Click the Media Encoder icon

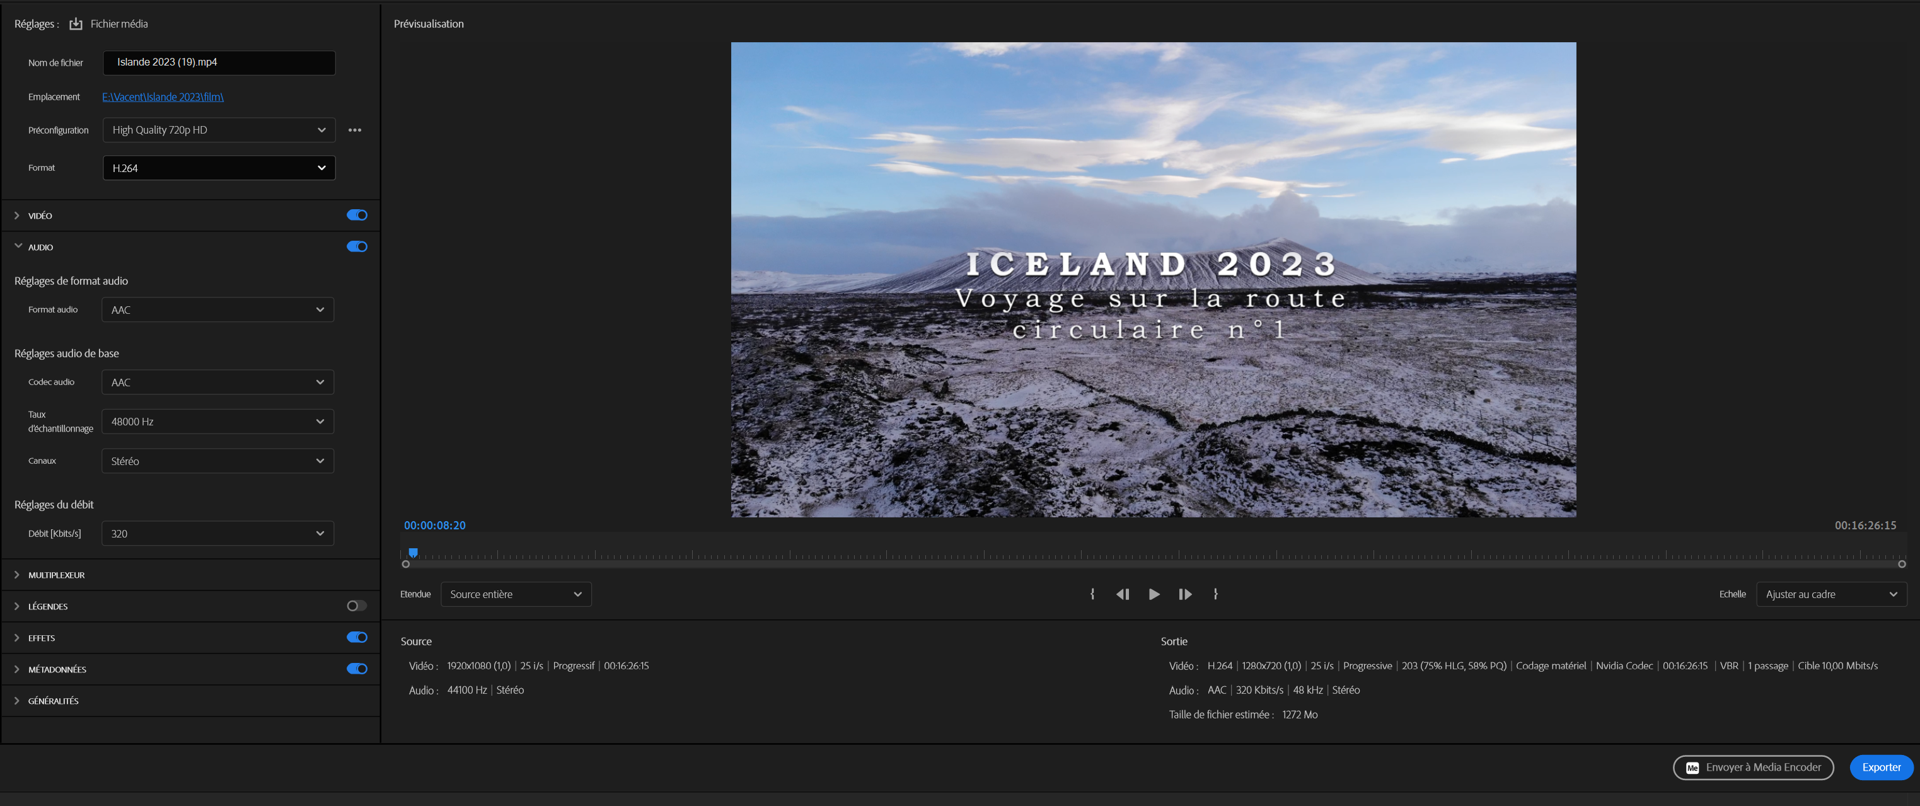[1692, 768]
